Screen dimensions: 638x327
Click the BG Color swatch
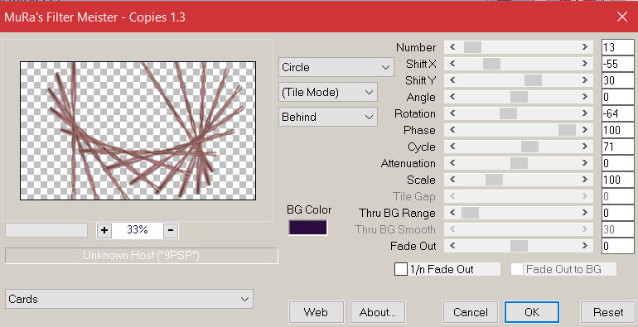click(308, 228)
